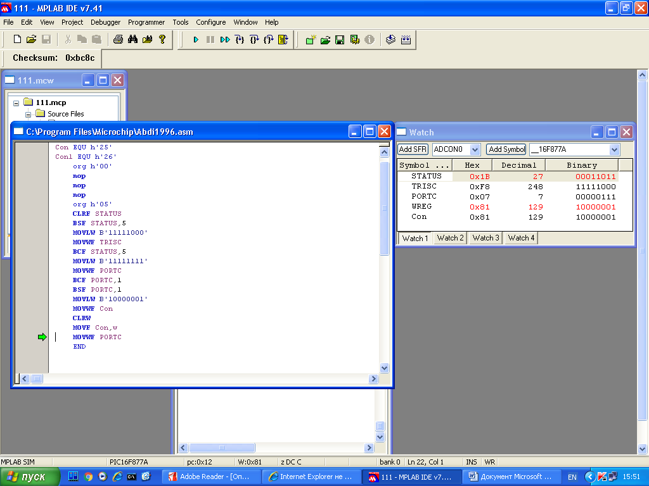
Task: Click the Chrome quick launch icon
Action: [88, 477]
